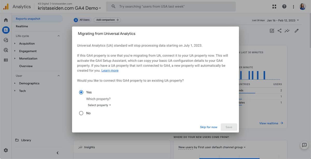Select the No radio button
This screenshot has height=159, width=311.
[x=81, y=113]
